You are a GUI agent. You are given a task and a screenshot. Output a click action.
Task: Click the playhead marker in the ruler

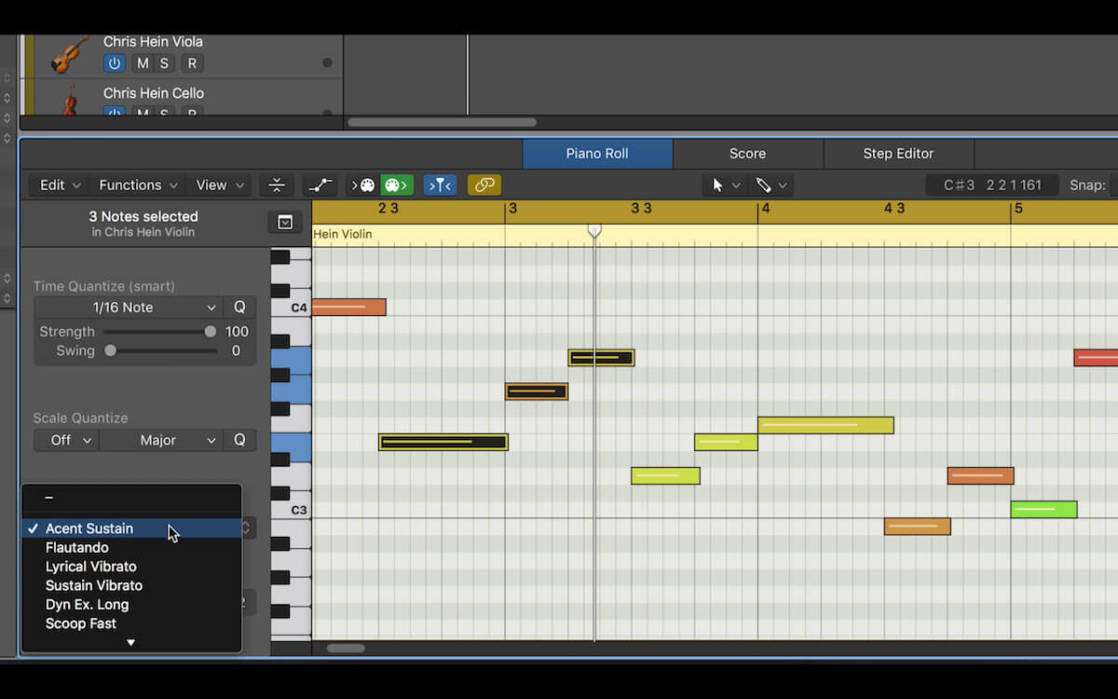pyautogui.click(x=594, y=230)
